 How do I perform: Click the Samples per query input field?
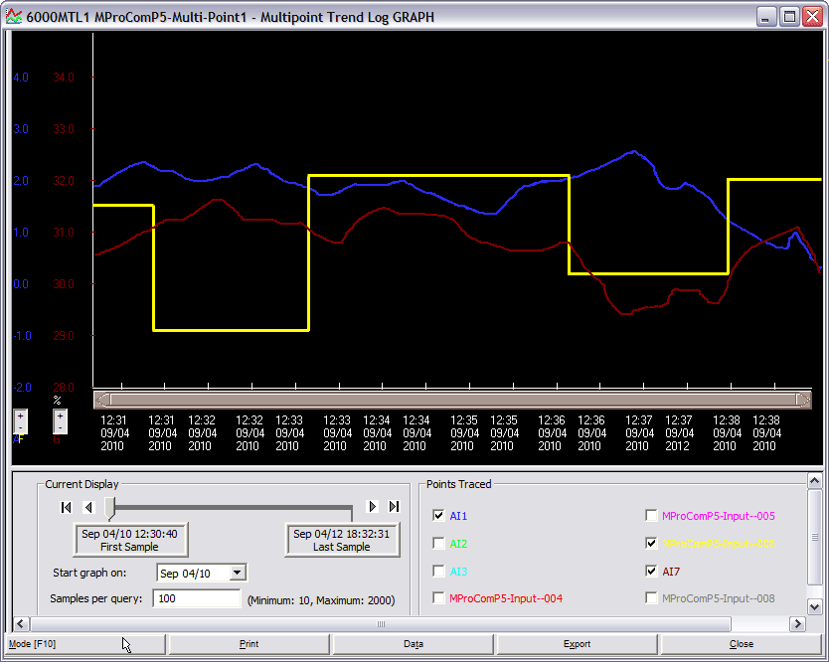pyautogui.click(x=196, y=599)
